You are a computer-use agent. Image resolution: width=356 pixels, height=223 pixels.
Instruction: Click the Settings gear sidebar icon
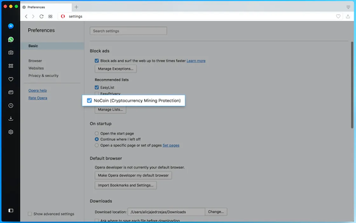pos(11,132)
